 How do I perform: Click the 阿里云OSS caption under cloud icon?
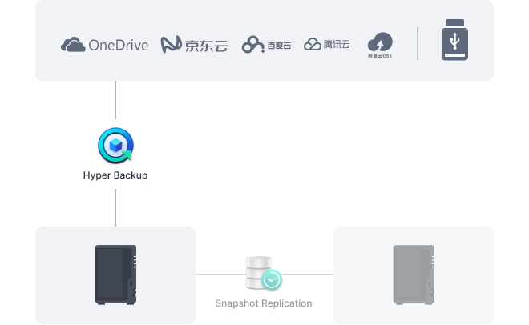(x=380, y=56)
